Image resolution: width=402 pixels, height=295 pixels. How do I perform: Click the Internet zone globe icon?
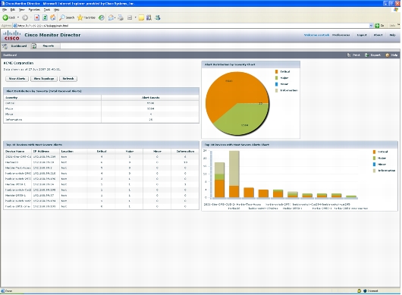point(365,291)
